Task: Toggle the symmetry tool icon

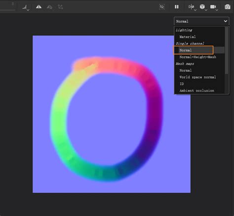Action: 39,7
